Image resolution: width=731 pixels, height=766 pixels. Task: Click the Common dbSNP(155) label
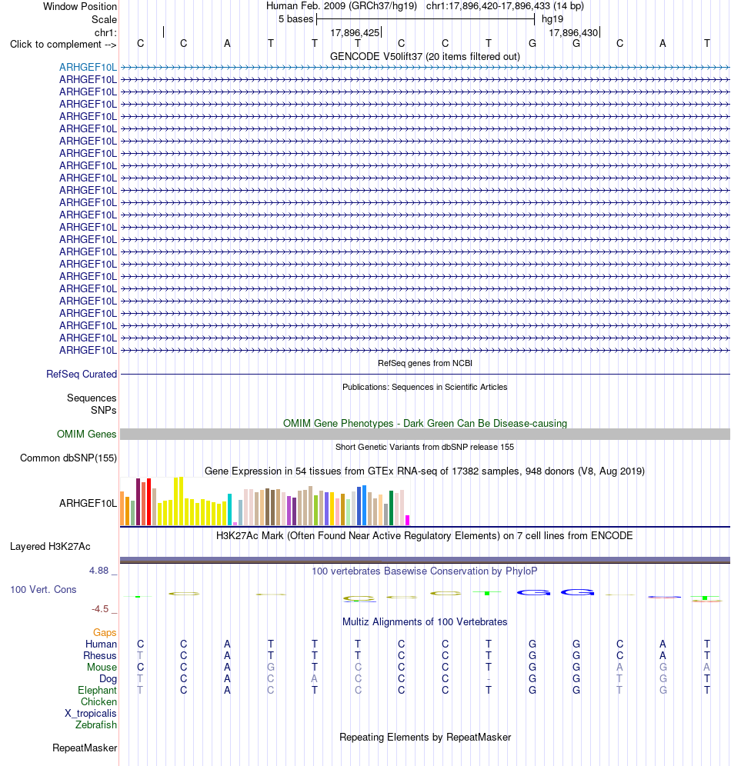[68, 458]
